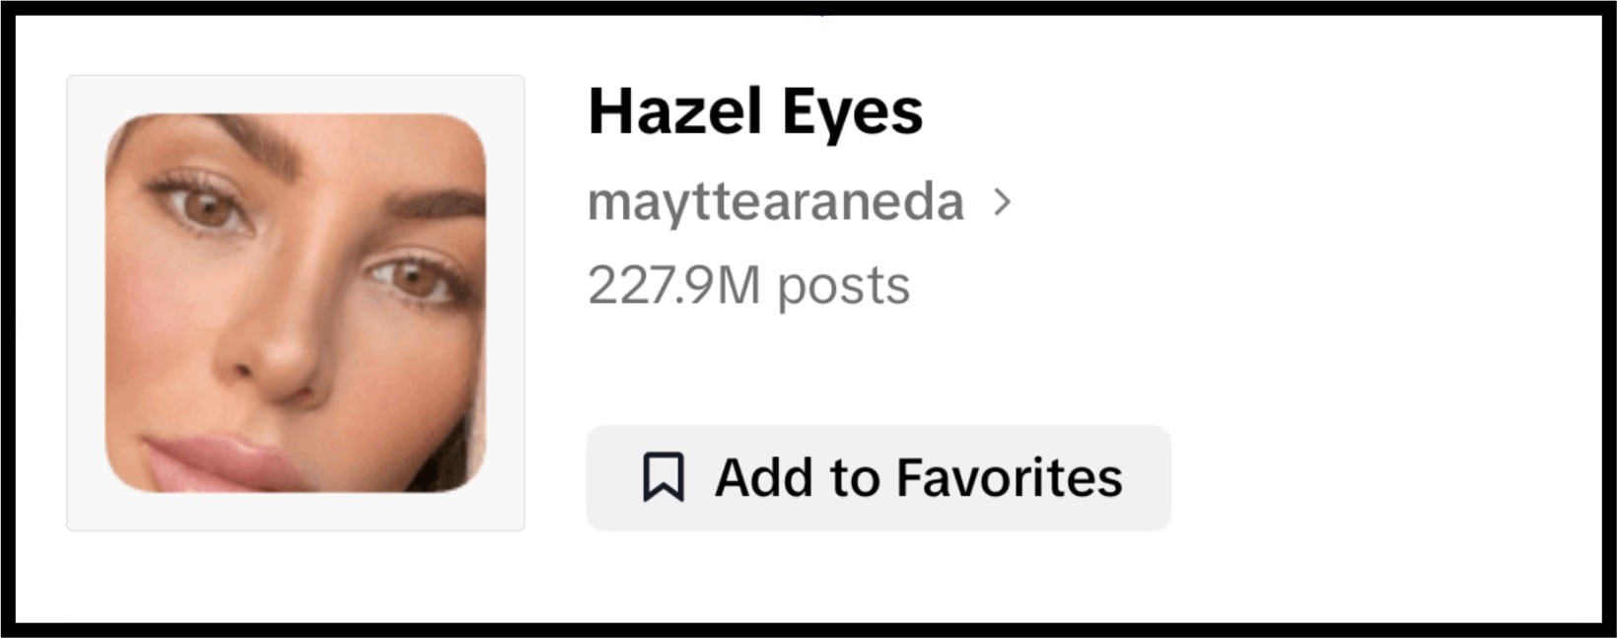The height and width of the screenshot is (638, 1617).
Task: Activate the bookmark symbol in the grey button
Action: coord(666,477)
